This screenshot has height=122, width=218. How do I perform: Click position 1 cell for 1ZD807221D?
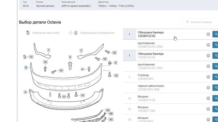tap(129, 34)
